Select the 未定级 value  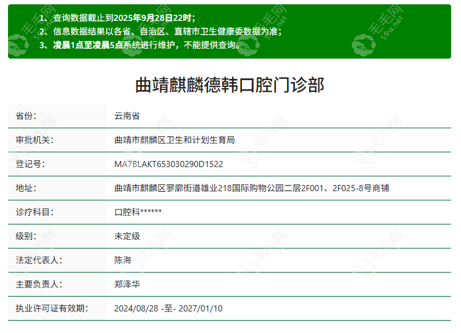[x=127, y=236]
